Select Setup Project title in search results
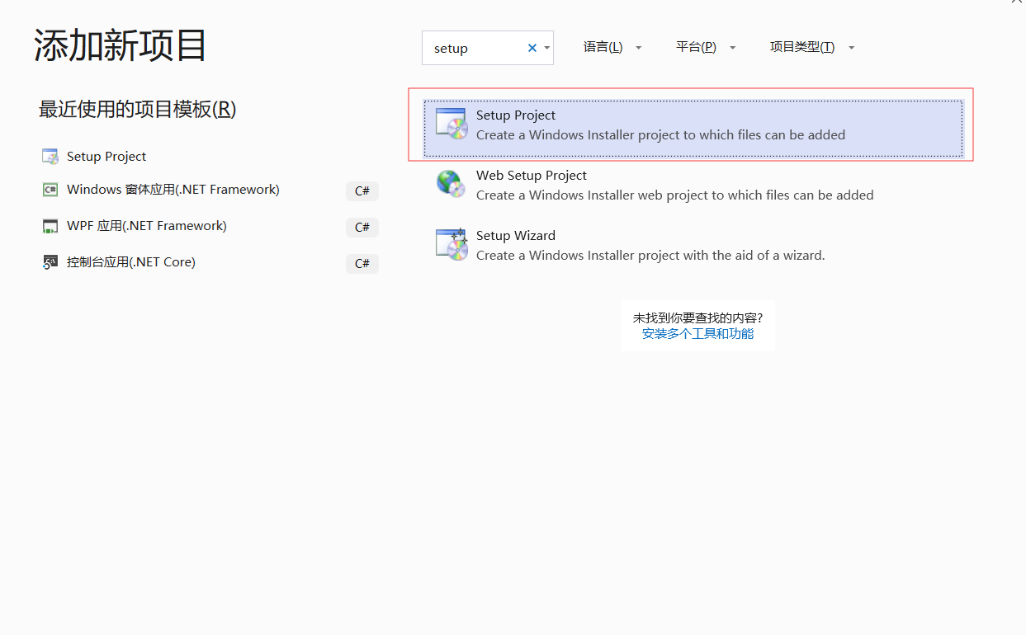Screen dimensions: 1026x635 (516, 115)
